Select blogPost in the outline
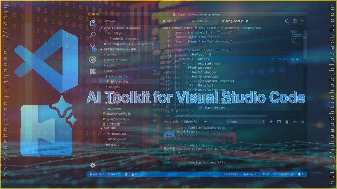Viewport: 337px width, 189px height. tap(117, 139)
